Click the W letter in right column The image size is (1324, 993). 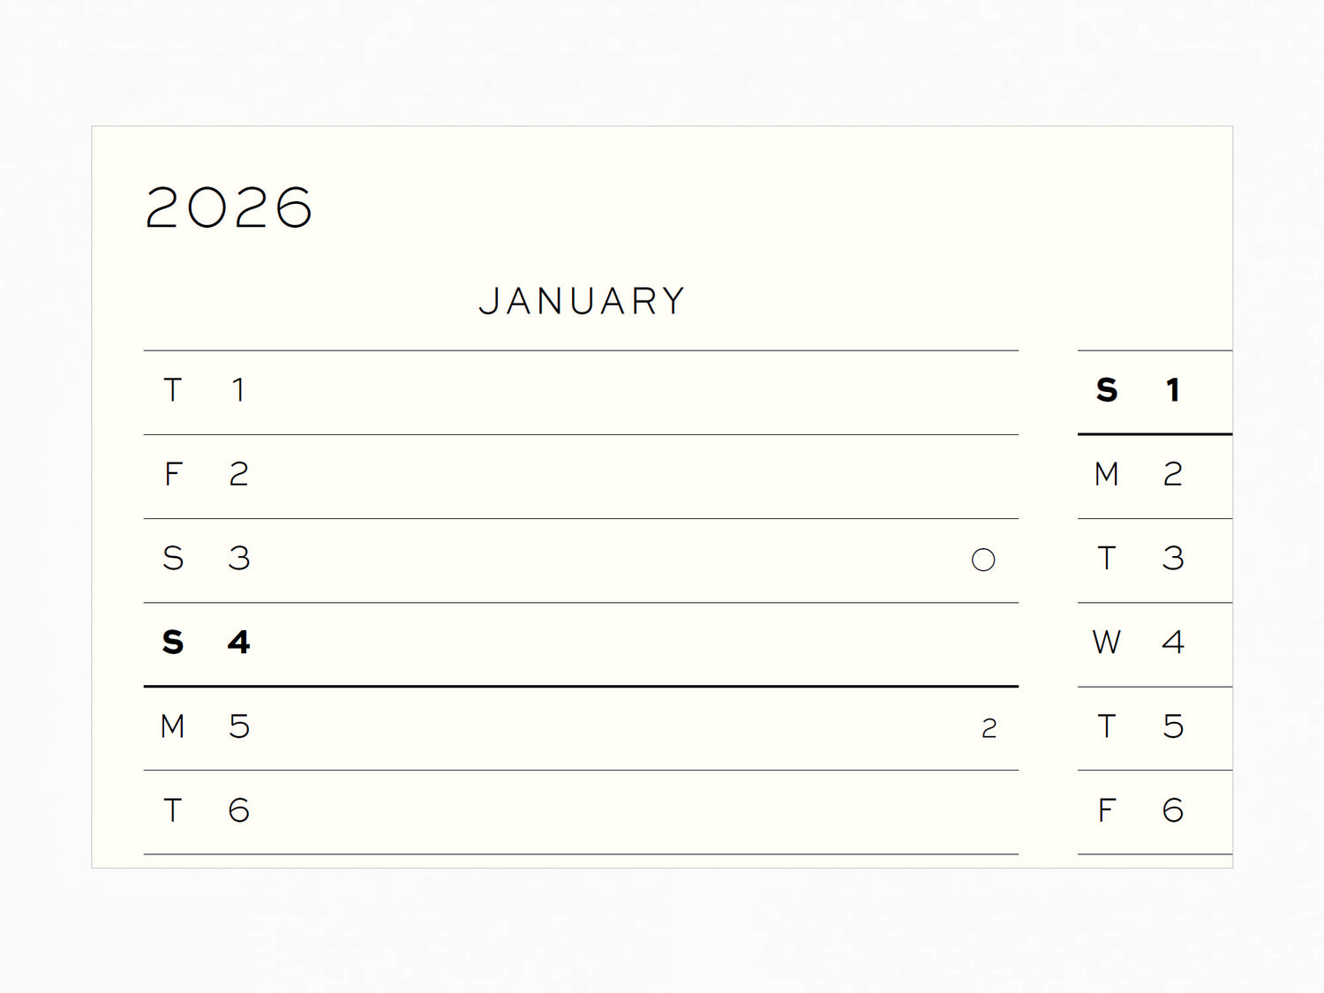tap(1106, 643)
